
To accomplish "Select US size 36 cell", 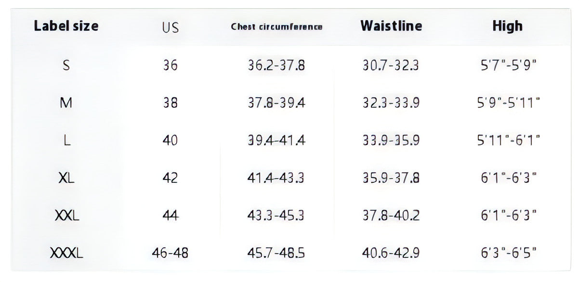I will click(171, 65).
